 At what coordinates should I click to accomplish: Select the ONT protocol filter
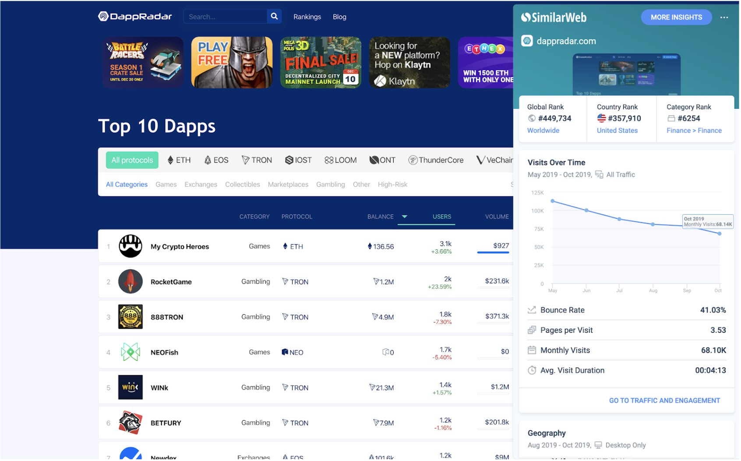point(382,160)
